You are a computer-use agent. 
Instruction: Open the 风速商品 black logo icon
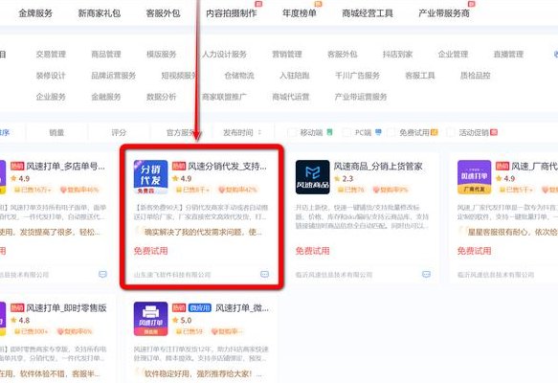point(312,177)
